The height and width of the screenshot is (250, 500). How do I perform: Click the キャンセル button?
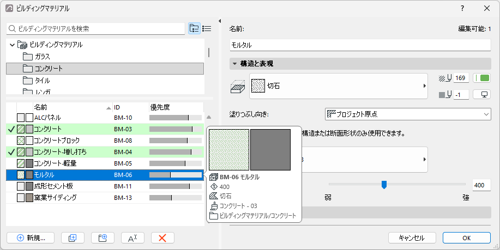tap(412, 238)
